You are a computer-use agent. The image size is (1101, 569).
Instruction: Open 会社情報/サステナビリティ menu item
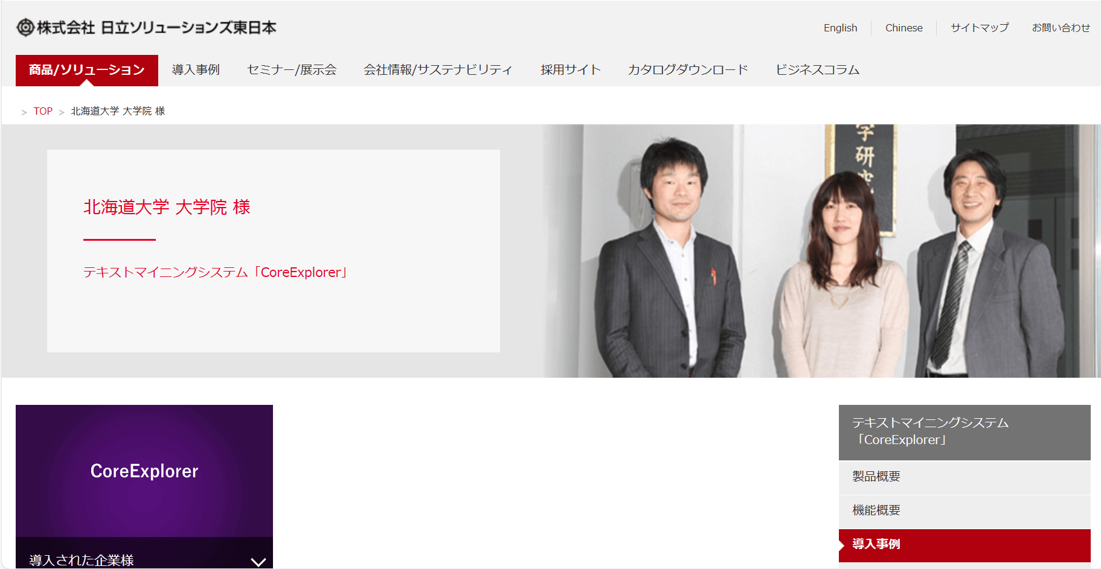[438, 70]
